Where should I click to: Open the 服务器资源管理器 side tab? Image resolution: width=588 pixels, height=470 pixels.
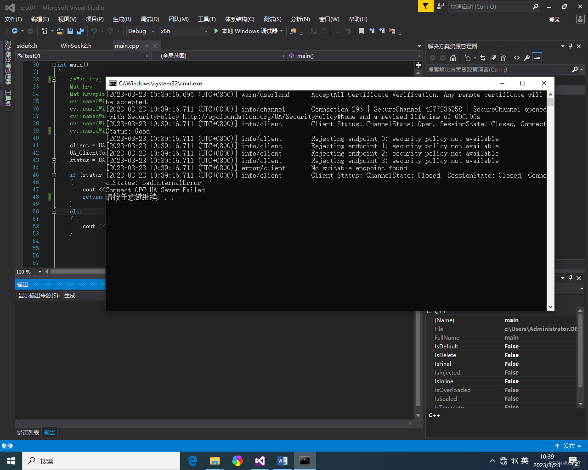click(x=8, y=62)
